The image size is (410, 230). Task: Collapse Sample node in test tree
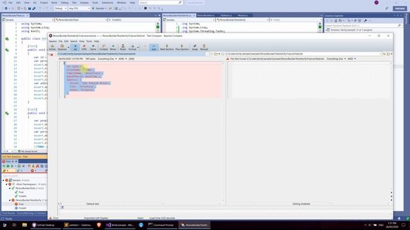tap(3, 180)
